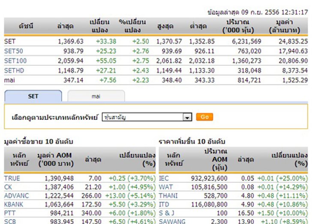Click SET100 high value 2,061.82
This screenshot has height=224, width=312.
(169, 61)
